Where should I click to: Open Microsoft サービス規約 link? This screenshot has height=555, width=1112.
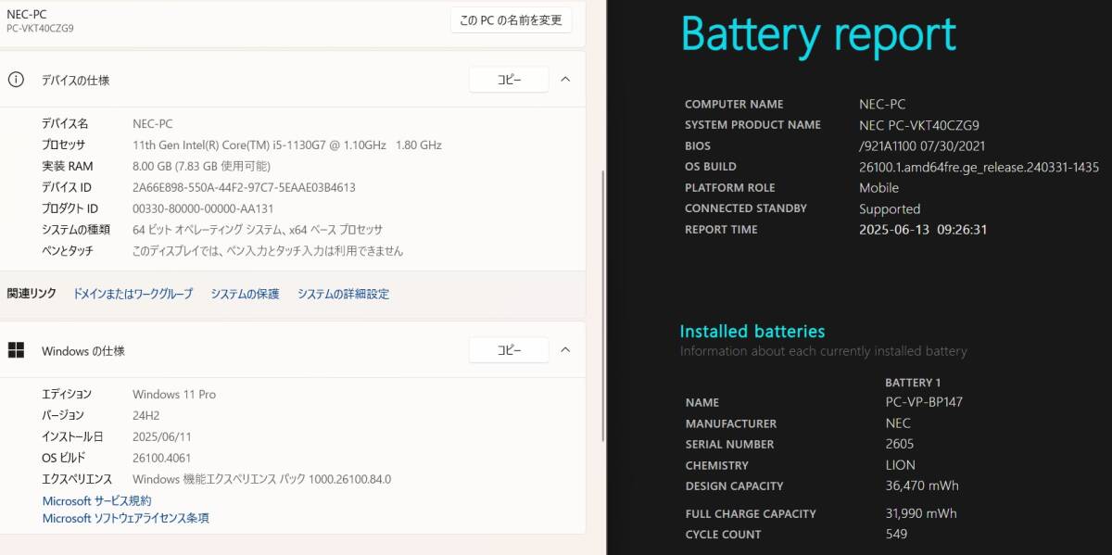(x=96, y=500)
